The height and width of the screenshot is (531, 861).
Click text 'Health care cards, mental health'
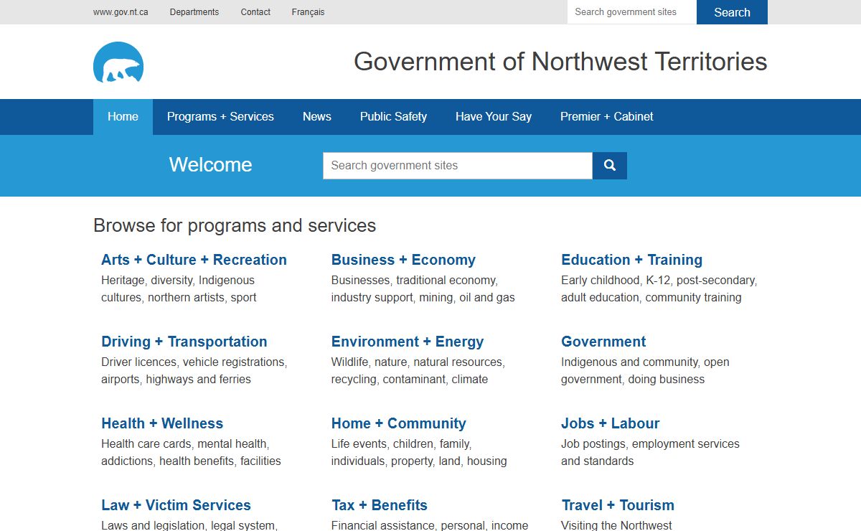click(185, 444)
